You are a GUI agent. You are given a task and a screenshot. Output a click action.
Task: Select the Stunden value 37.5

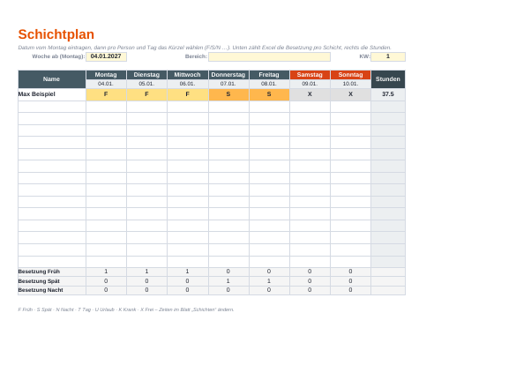point(388,94)
